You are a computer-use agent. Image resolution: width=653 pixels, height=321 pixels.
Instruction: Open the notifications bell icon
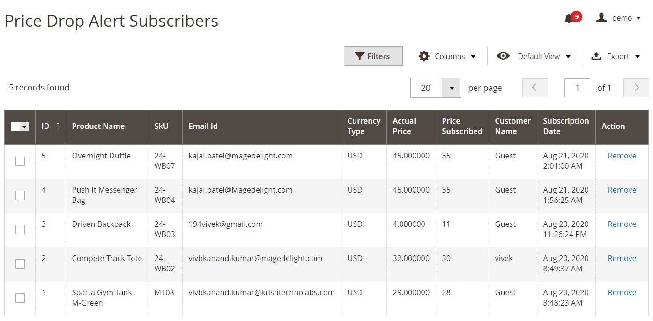pos(569,18)
